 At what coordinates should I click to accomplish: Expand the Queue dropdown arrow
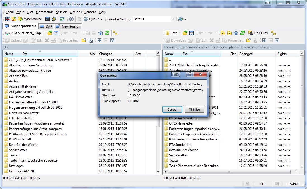pyautogui.click(x=101, y=19)
